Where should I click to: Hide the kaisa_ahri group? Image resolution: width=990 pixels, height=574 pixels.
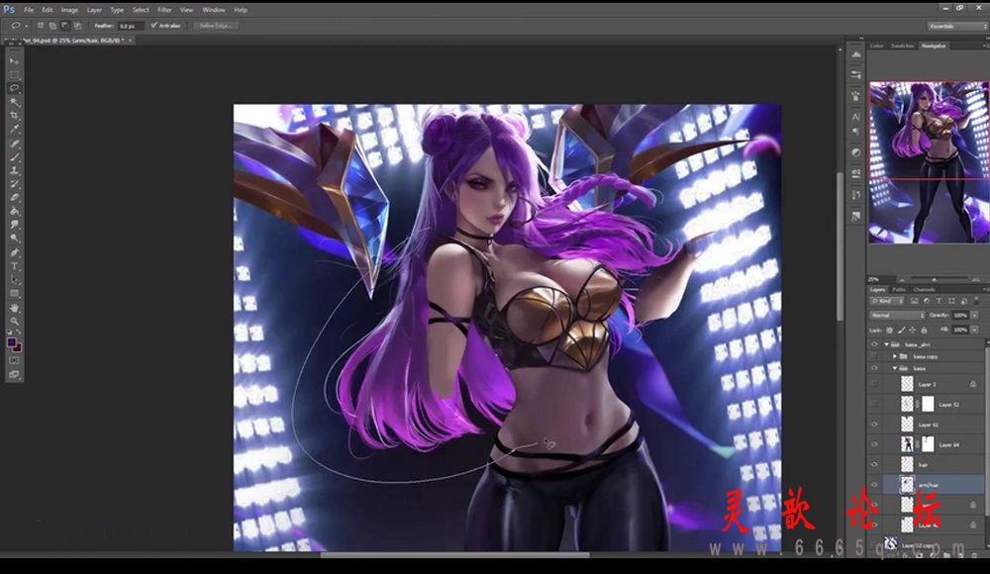(x=874, y=344)
